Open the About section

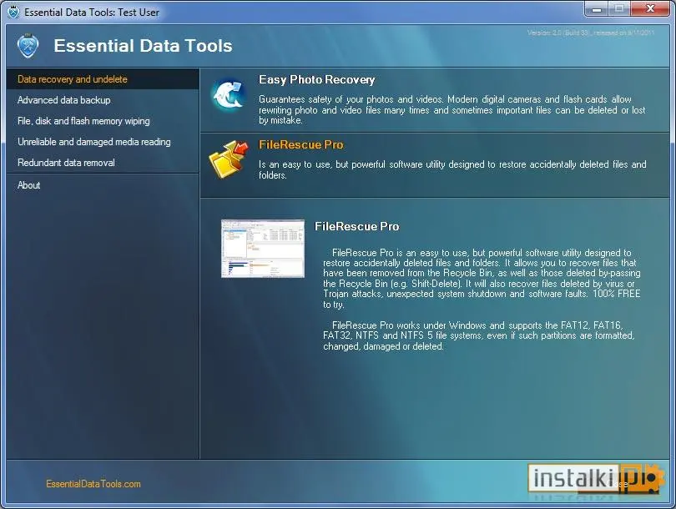coord(29,185)
